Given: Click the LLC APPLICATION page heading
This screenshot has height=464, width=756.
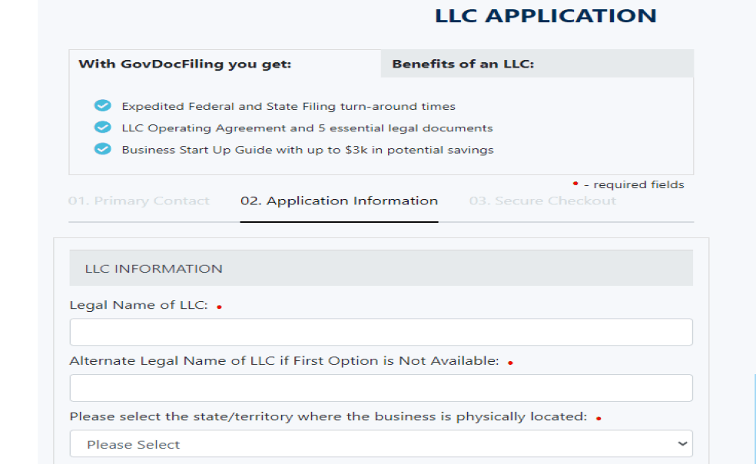Looking at the screenshot, I should pyautogui.click(x=545, y=15).
